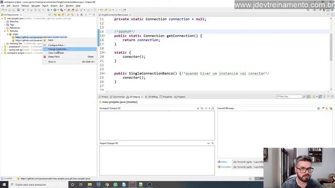
Task: Select the Branches tree item
Action: tap(14, 21)
